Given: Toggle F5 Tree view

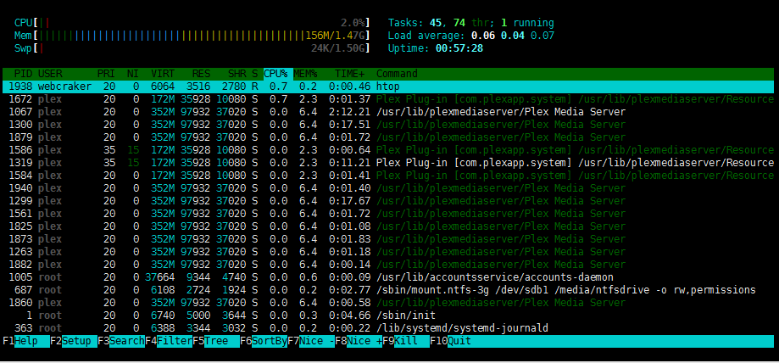Looking at the screenshot, I should 214,341.
